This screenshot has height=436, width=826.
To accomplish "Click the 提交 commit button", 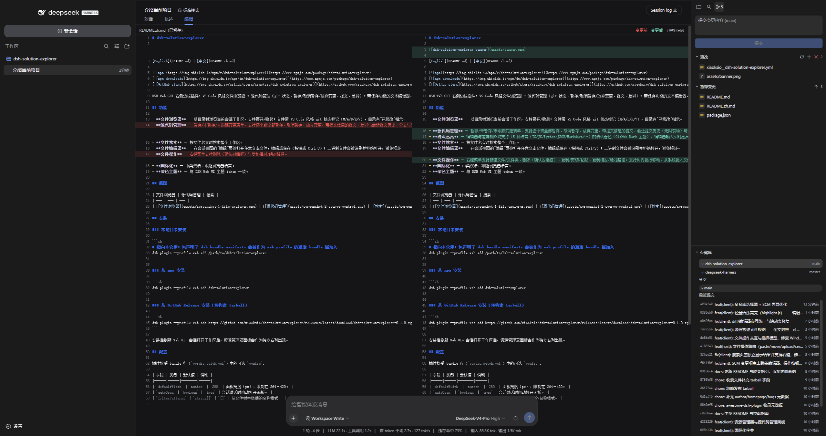I will tap(759, 43).
